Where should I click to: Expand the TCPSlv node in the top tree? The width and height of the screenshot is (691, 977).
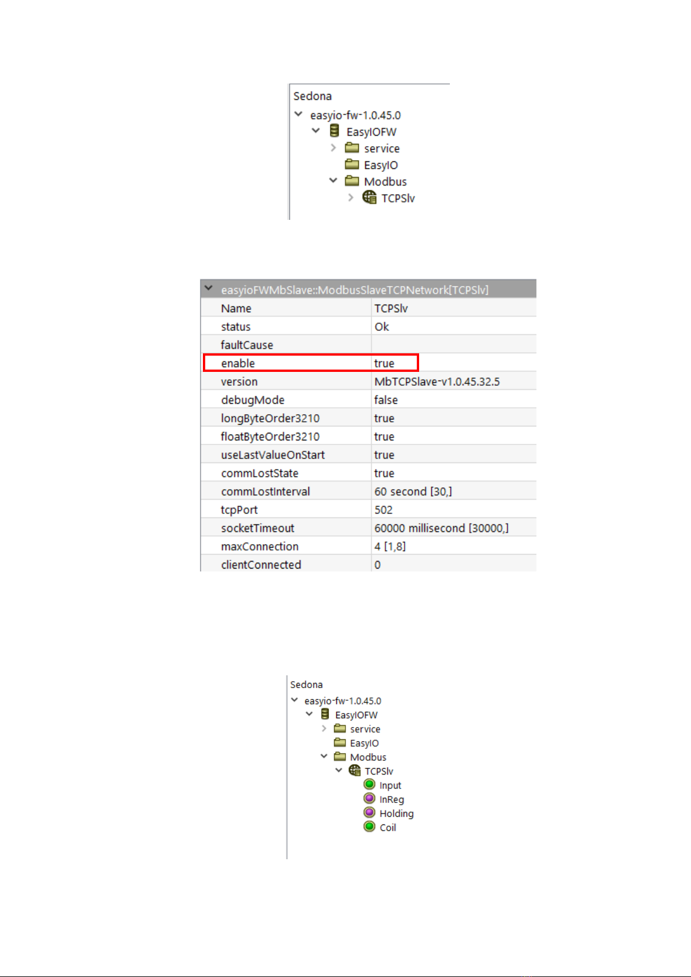tap(351, 198)
